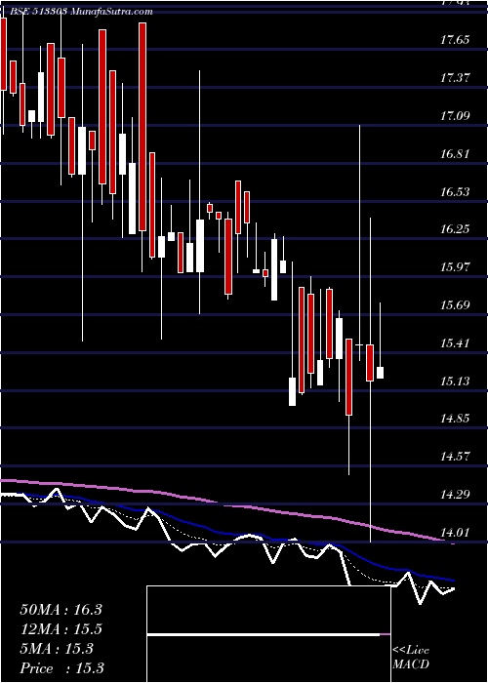
Task: Select the 16.53 price axis label
Action: click(455, 191)
